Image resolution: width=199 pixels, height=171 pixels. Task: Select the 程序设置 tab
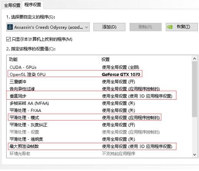click(x=33, y=5)
